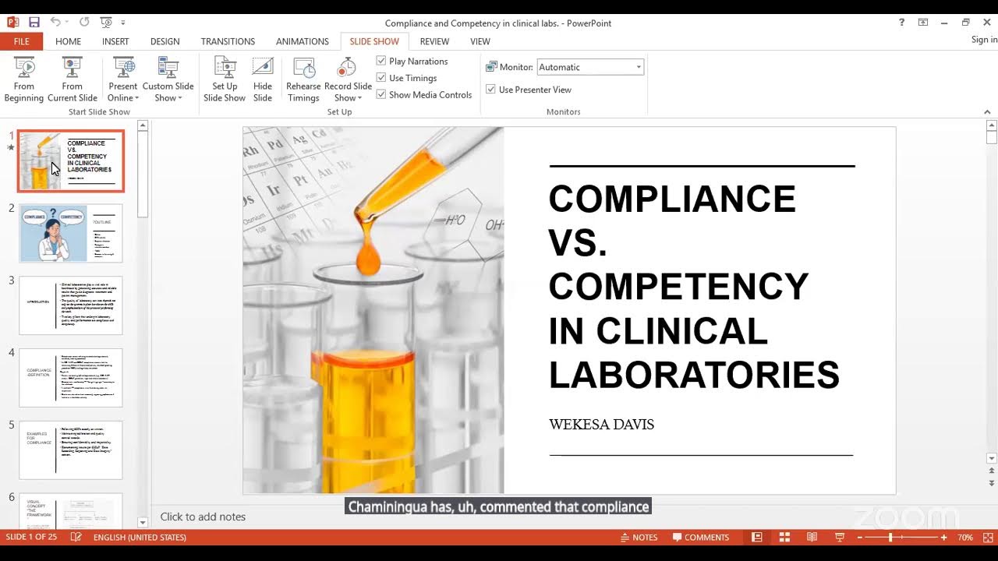Viewport: 998px width, 561px height.
Task: Switch to the ANIMATIONS tab
Action: 303,41
